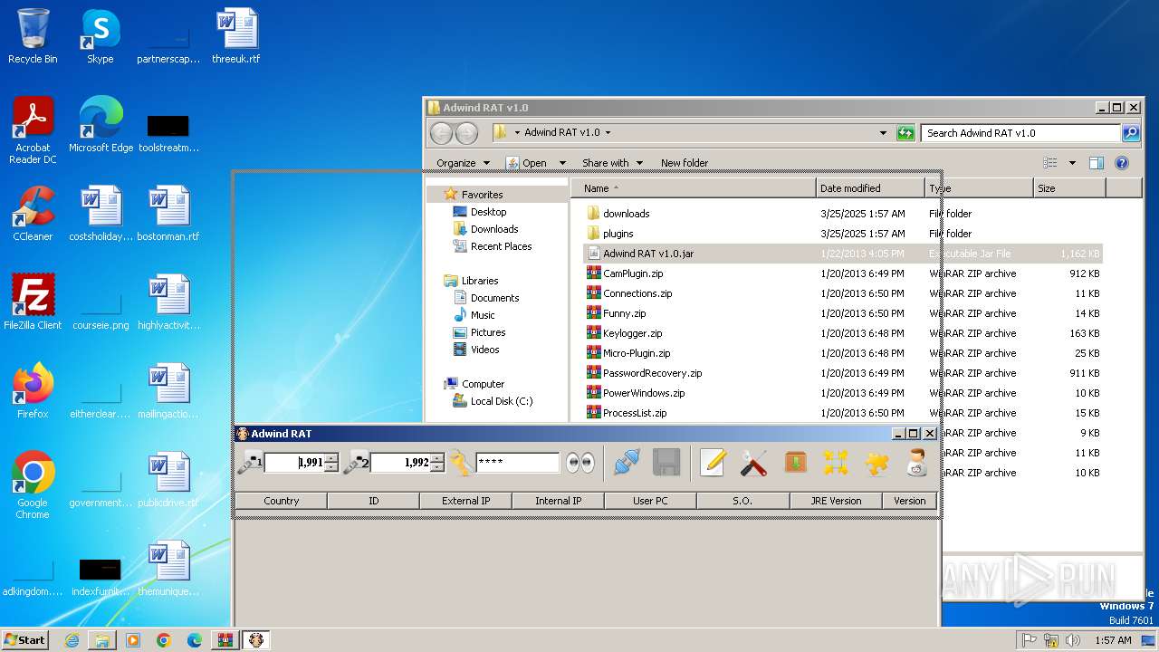Click the yellow four-arrows expand icon

[x=836, y=463]
